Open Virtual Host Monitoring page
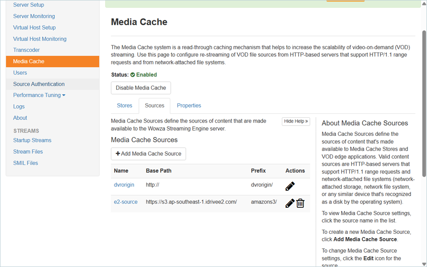Screen dimensions: 427x267 40,39
